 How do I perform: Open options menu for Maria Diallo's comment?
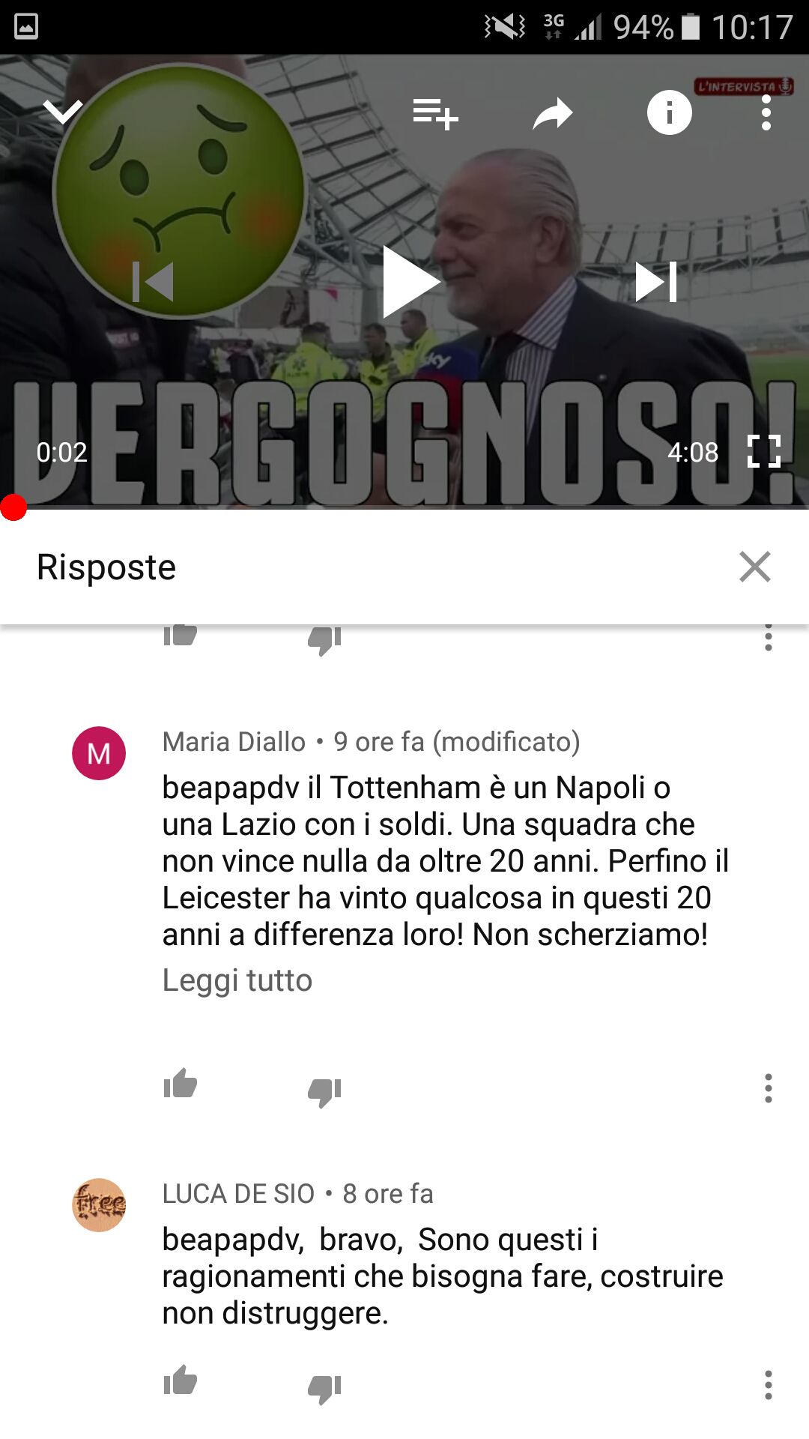768,1087
